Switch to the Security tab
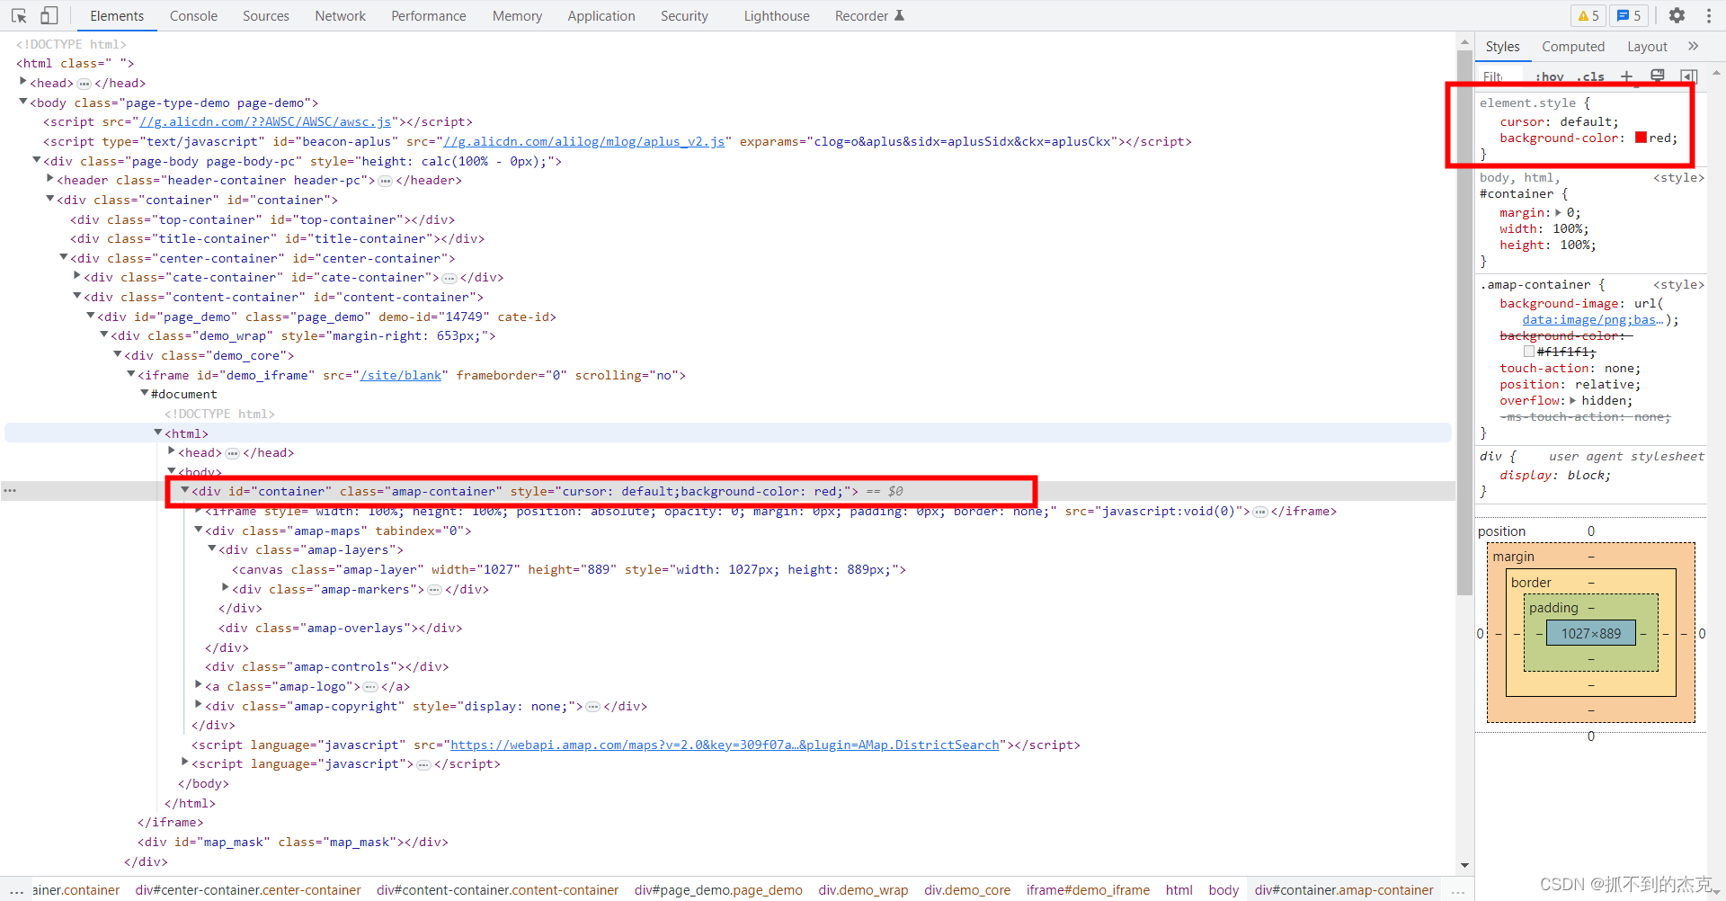Screen dimensions: 1726x901 (684, 15)
